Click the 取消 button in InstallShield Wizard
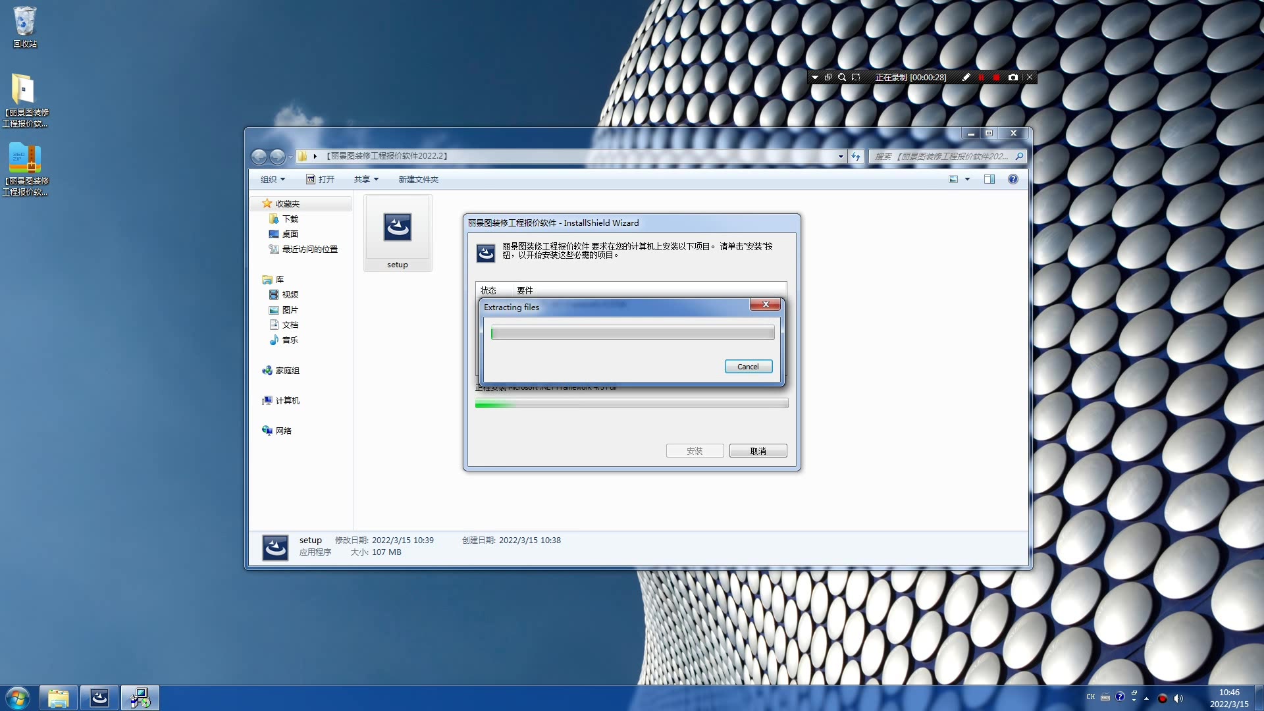Image resolution: width=1264 pixels, height=711 pixels. coord(758,451)
